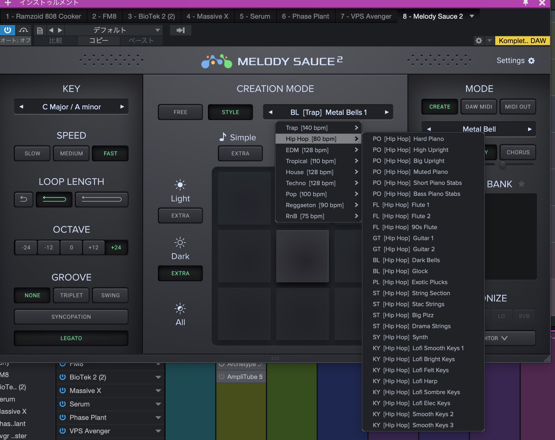Go to next preset arrow in toolbar

click(60, 30)
